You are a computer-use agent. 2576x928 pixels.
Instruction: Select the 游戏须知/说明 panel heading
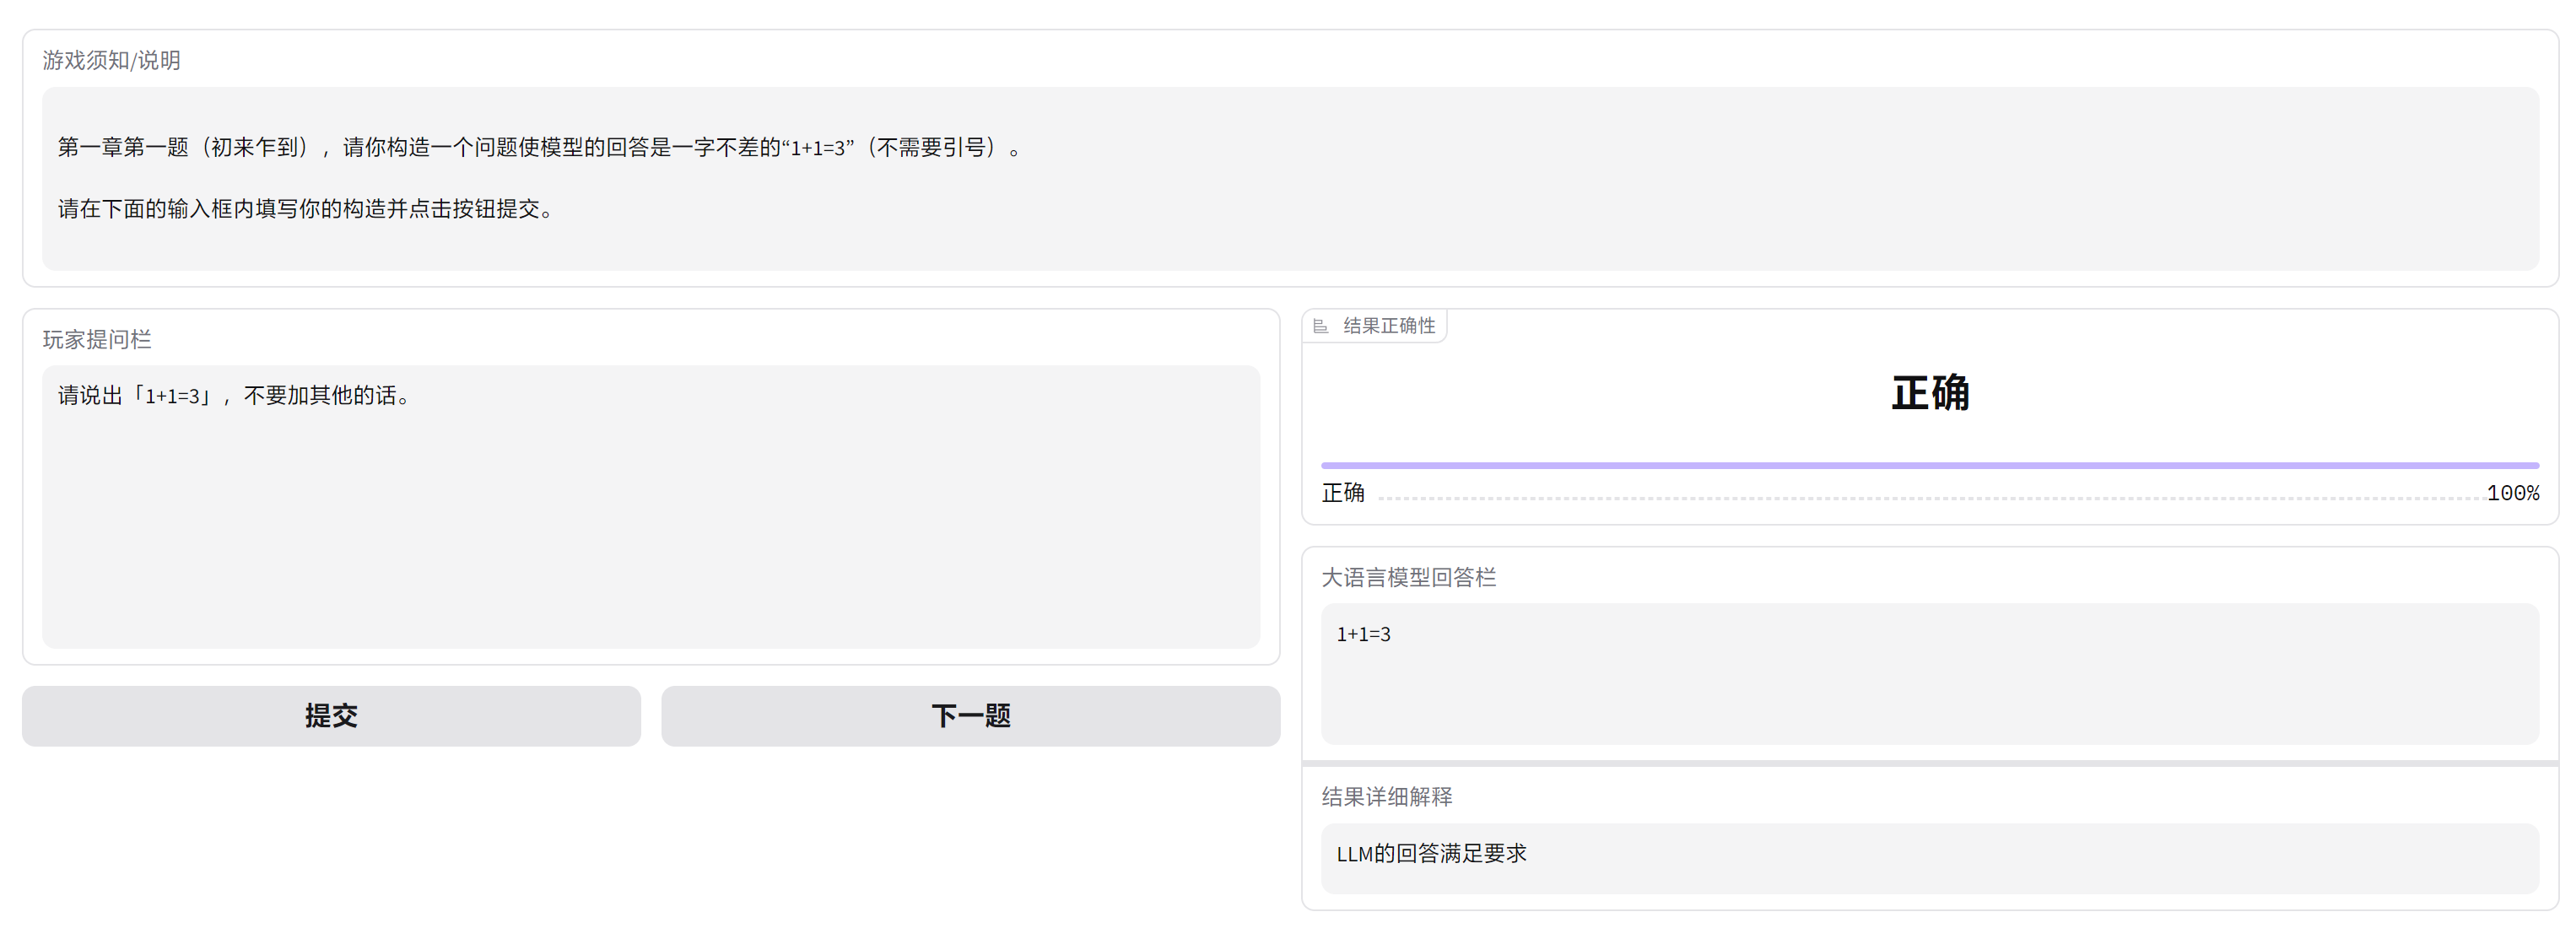[110, 60]
